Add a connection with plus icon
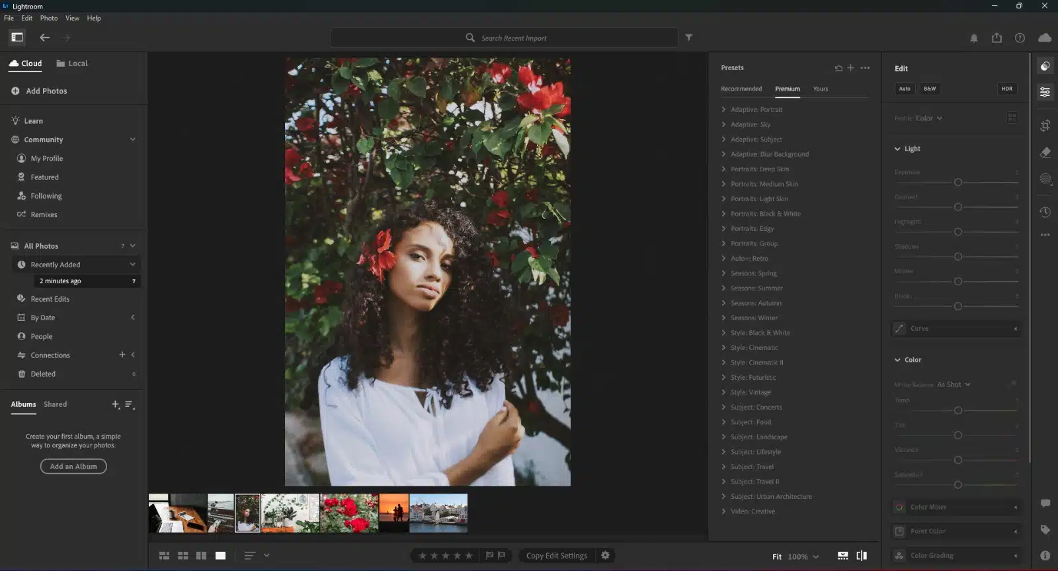The height and width of the screenshot is (571, 1058). [122, 355]
